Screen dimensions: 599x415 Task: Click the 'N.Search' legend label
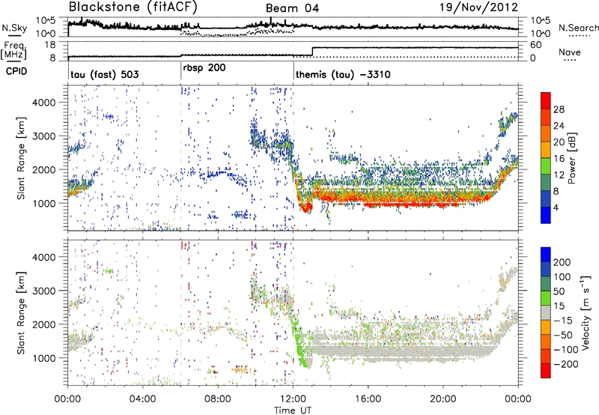click(x=578, y=28)
